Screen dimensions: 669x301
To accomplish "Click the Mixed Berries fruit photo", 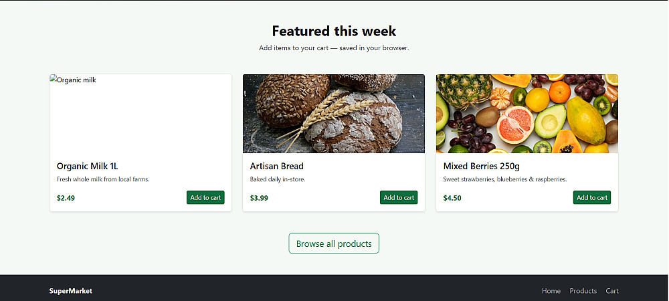I will (527, 114).
